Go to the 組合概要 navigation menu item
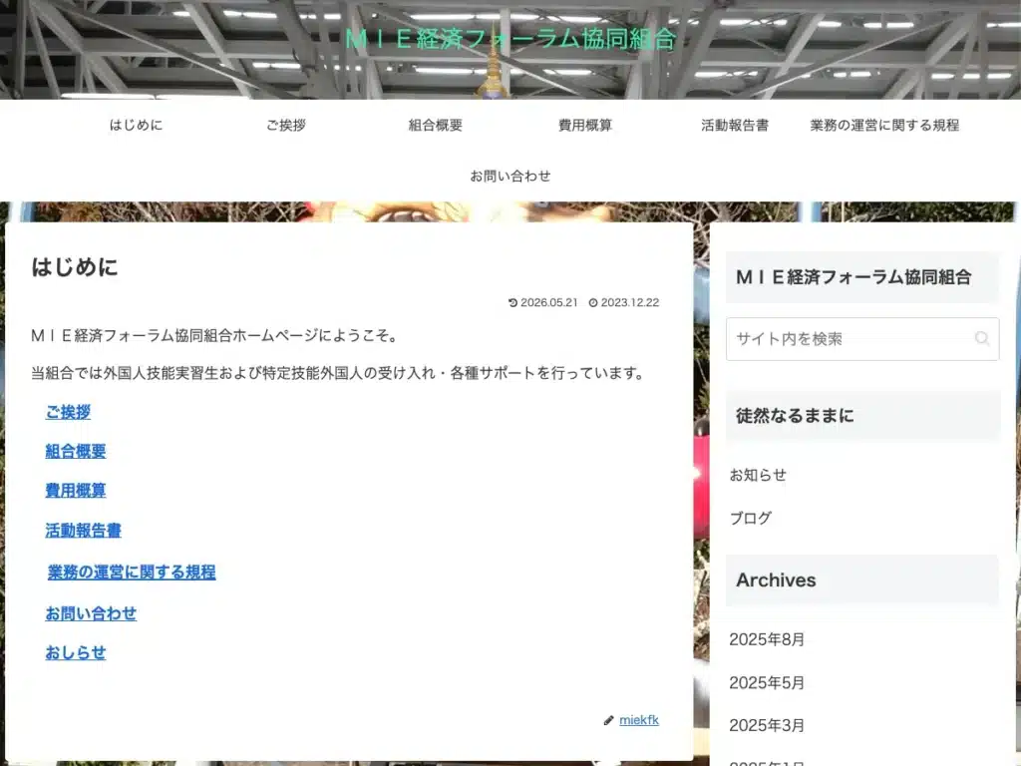The width and height of the screenshot is (1021, 766). (436, 125)
